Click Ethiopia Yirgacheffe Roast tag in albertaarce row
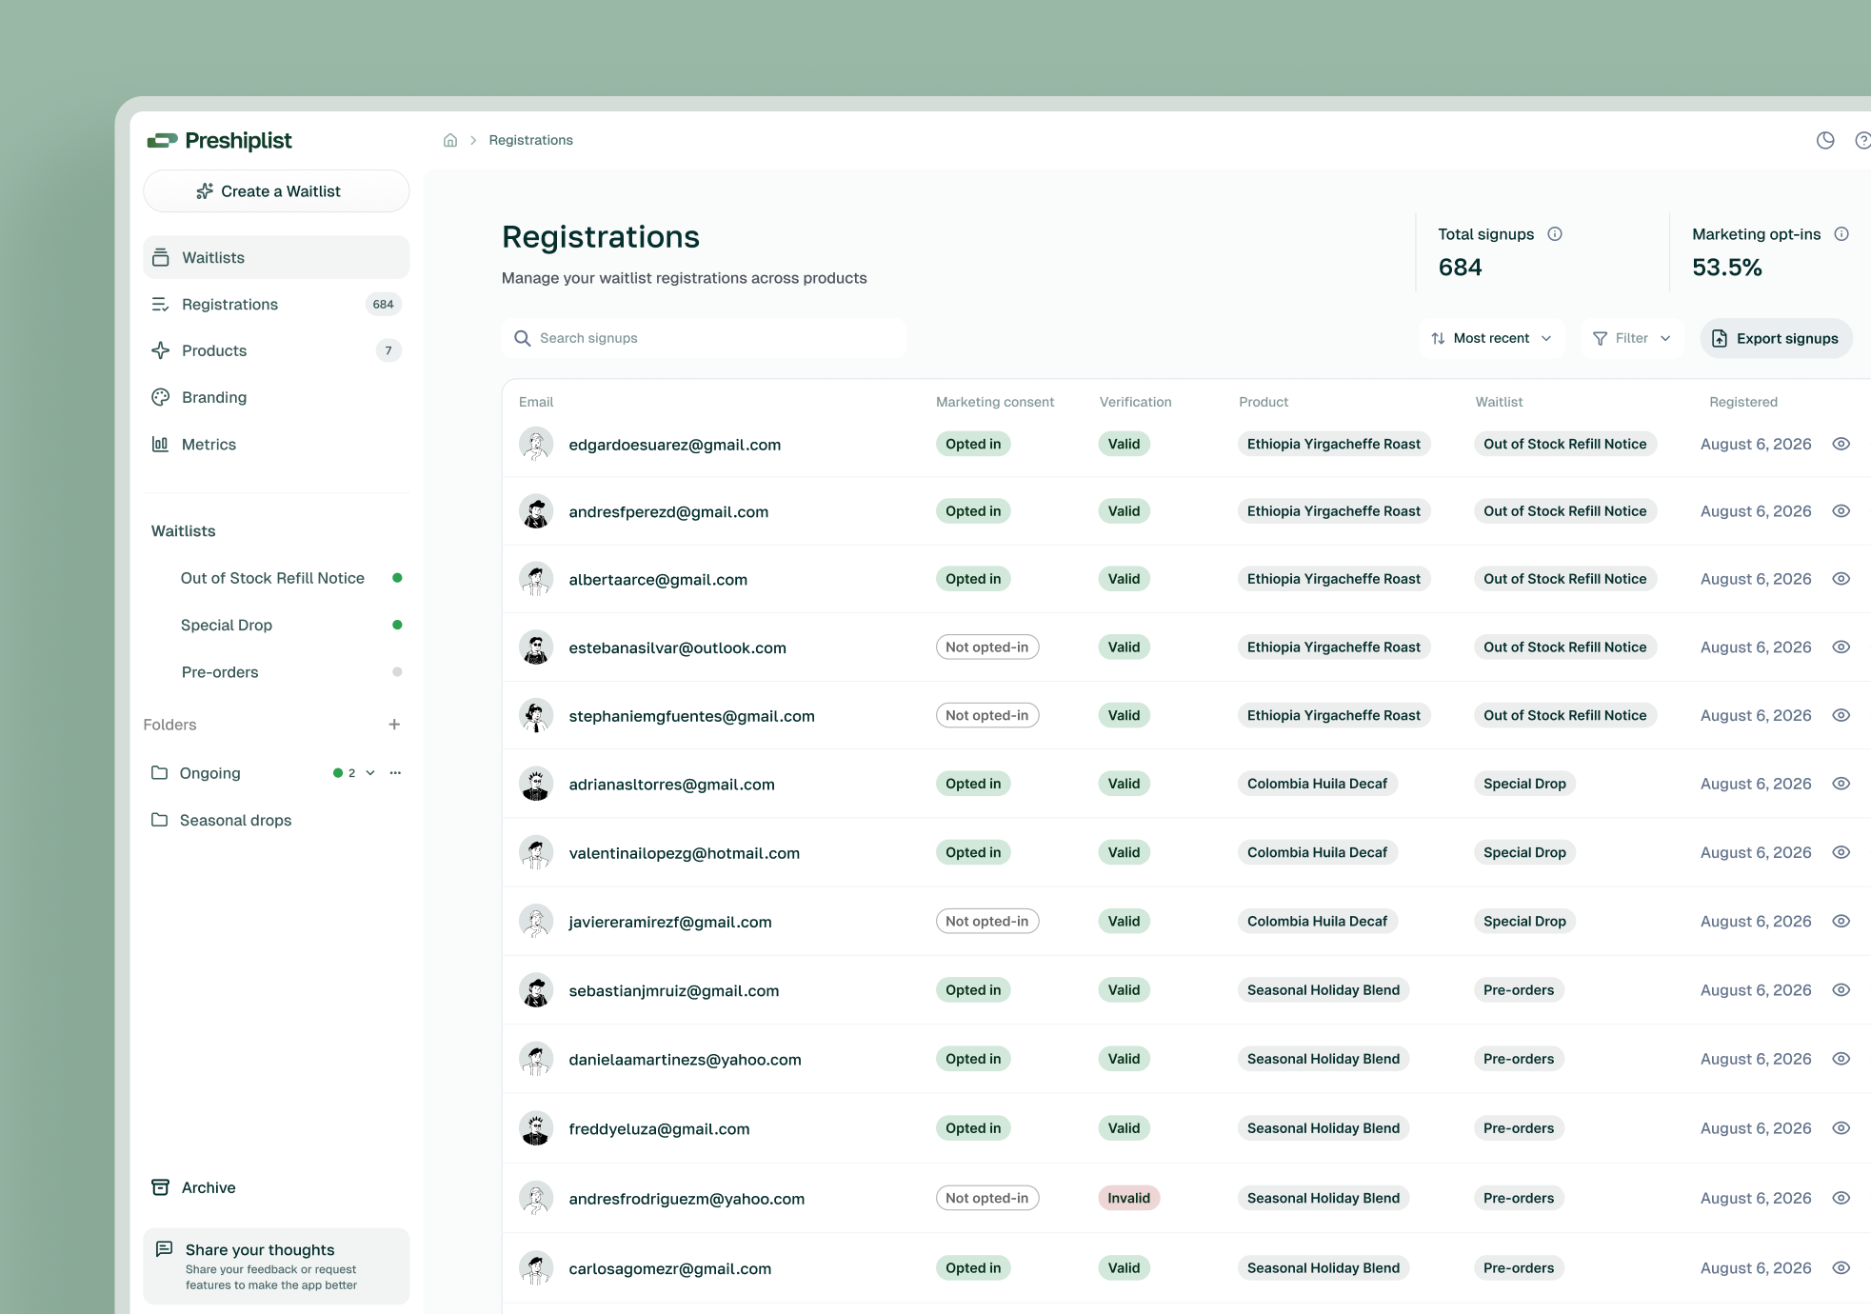This screenshot has height=1314, width=1871. tap(1333, 579)
